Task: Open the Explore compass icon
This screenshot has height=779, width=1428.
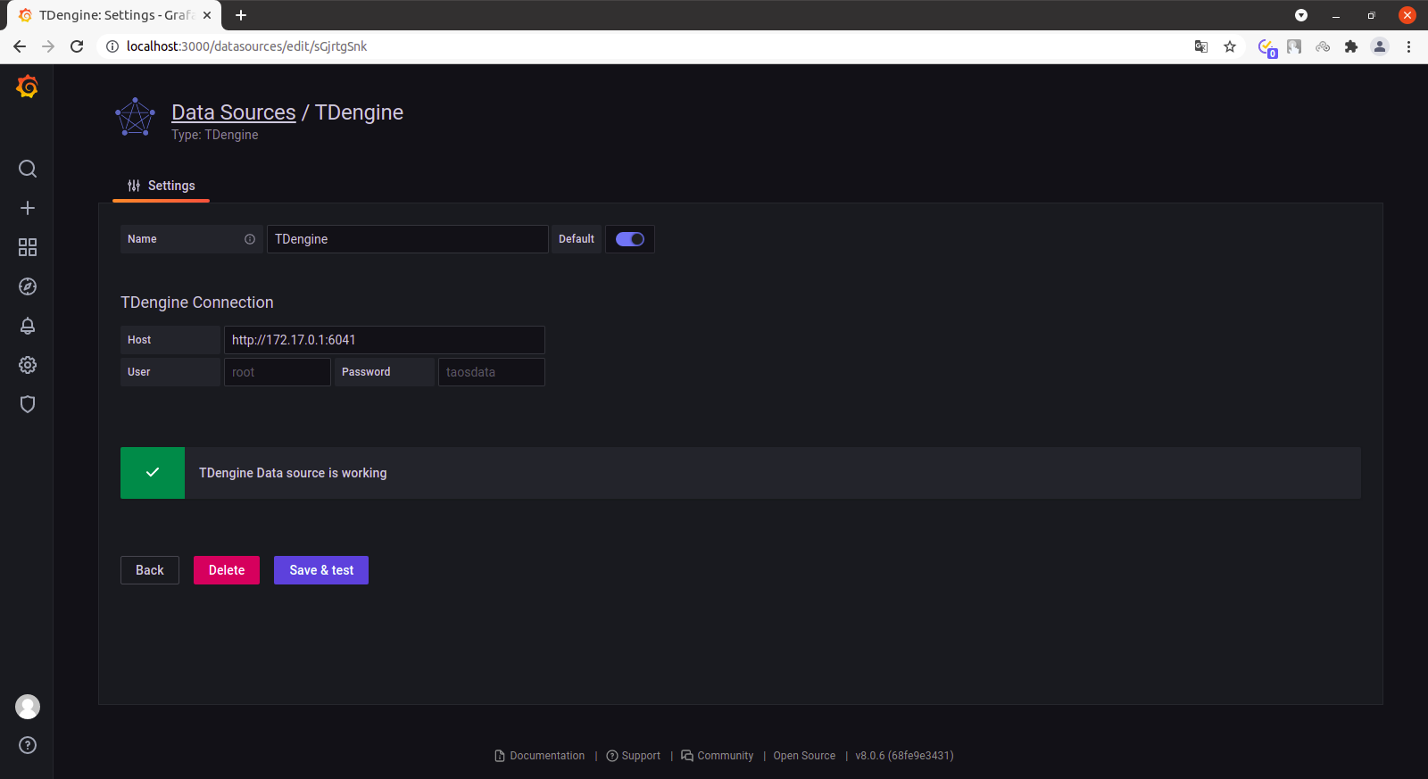Action: tap(28, 286)
